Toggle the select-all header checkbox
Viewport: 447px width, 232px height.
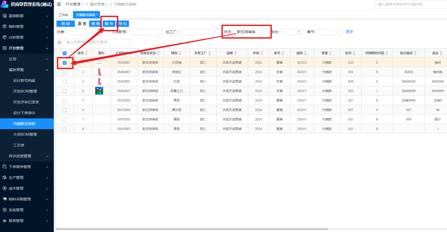65,53
